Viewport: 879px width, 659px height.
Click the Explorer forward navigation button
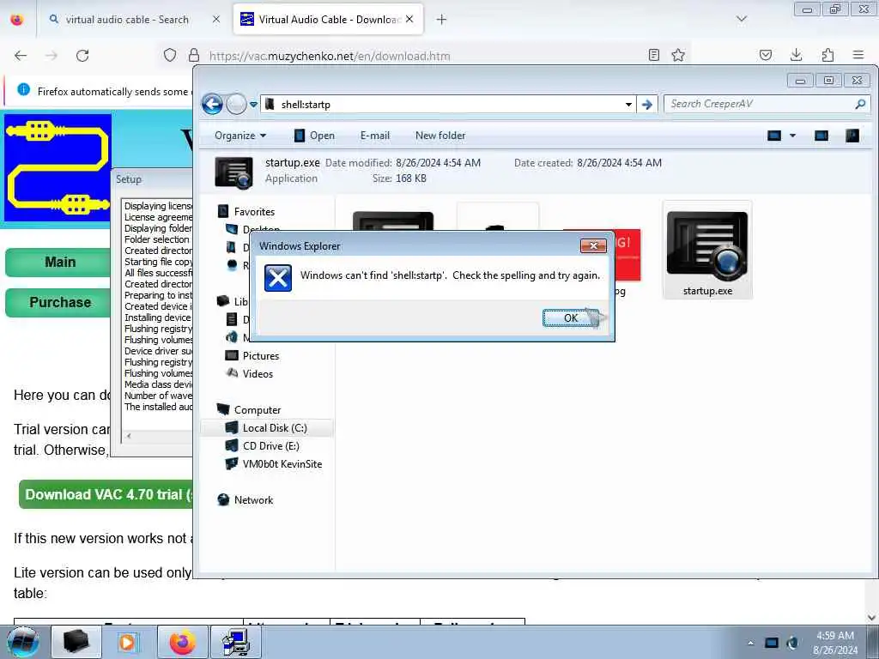tap(237, 104)
